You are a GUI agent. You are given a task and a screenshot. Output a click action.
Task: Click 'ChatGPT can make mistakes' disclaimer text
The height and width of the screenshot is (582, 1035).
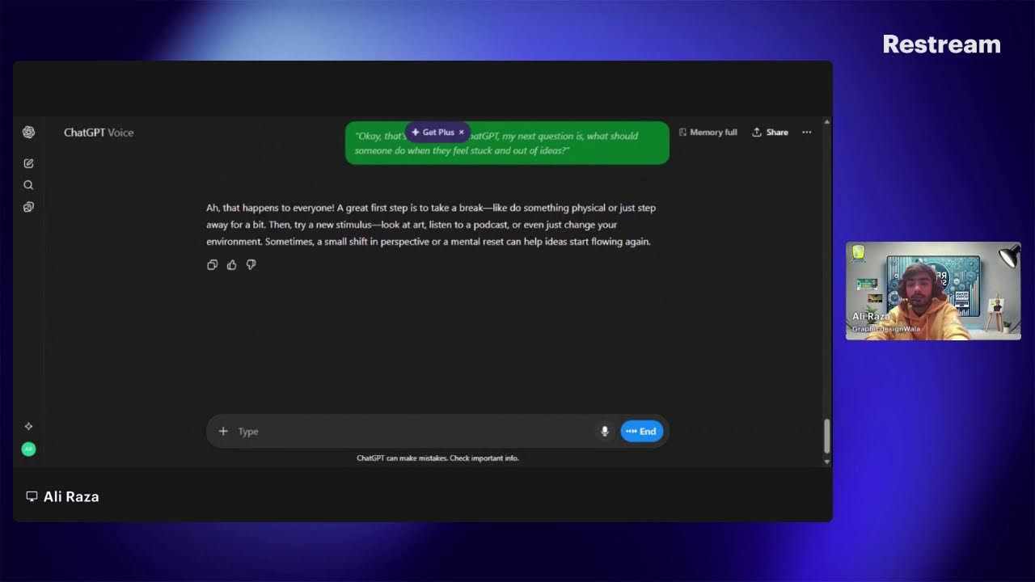tap(437, 458)
